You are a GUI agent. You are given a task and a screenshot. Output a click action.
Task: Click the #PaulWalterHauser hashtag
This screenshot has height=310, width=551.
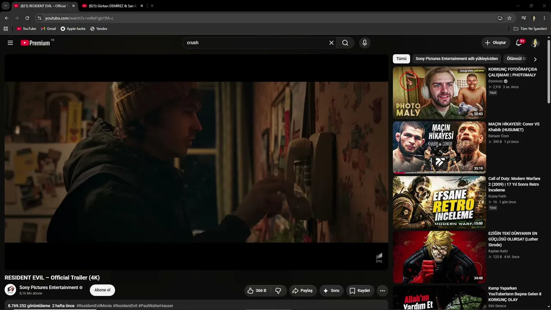(x=156, y=306)
